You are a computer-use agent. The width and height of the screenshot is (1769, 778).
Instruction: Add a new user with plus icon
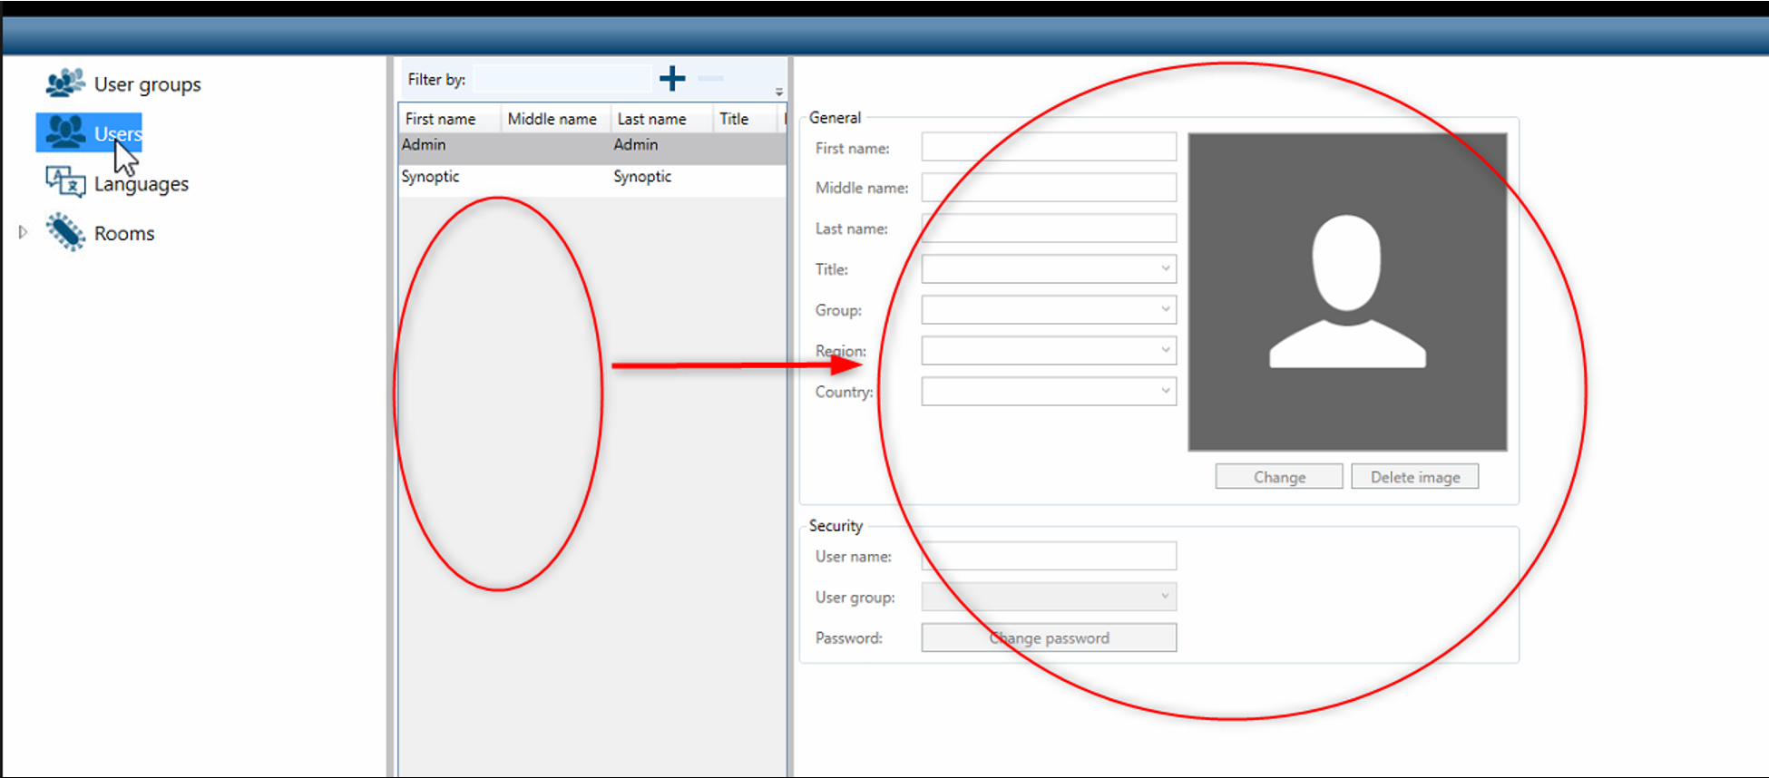(x=672, y=79)
